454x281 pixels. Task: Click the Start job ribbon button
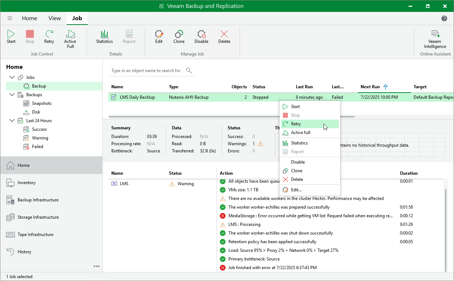[11, 37]
